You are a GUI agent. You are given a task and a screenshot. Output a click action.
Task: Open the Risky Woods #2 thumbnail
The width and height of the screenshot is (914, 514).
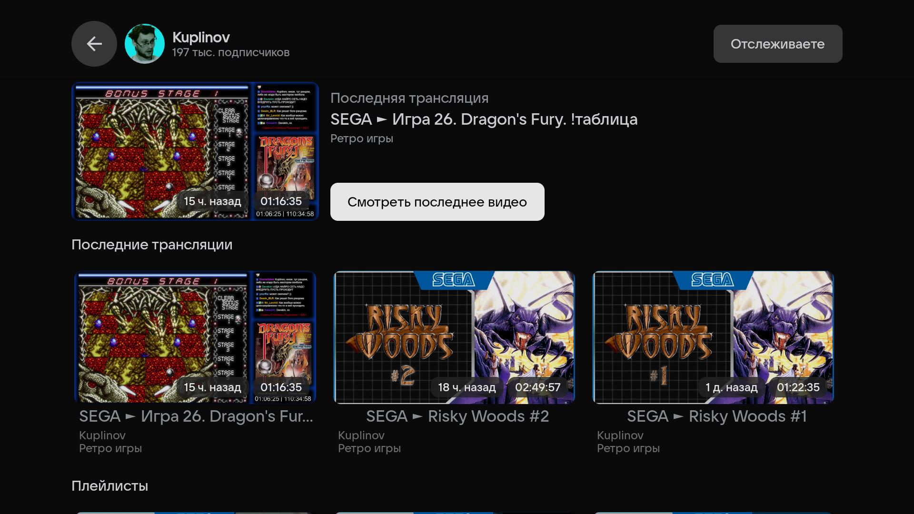pyautogui.click(x=454, y=337)
